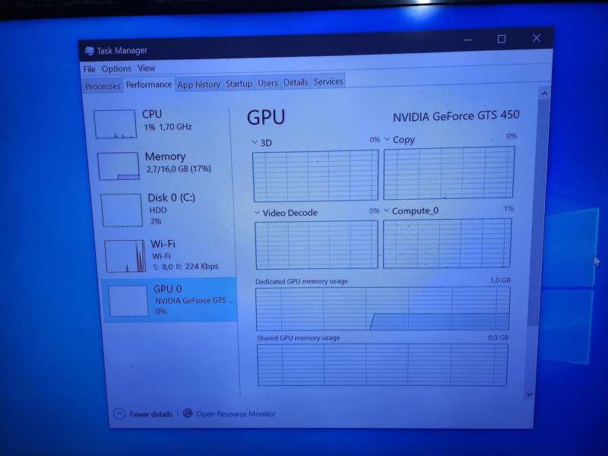Select the GPU 0 graph thumbnail
This screenshot has width=608, height=456.
pos(128,301)
